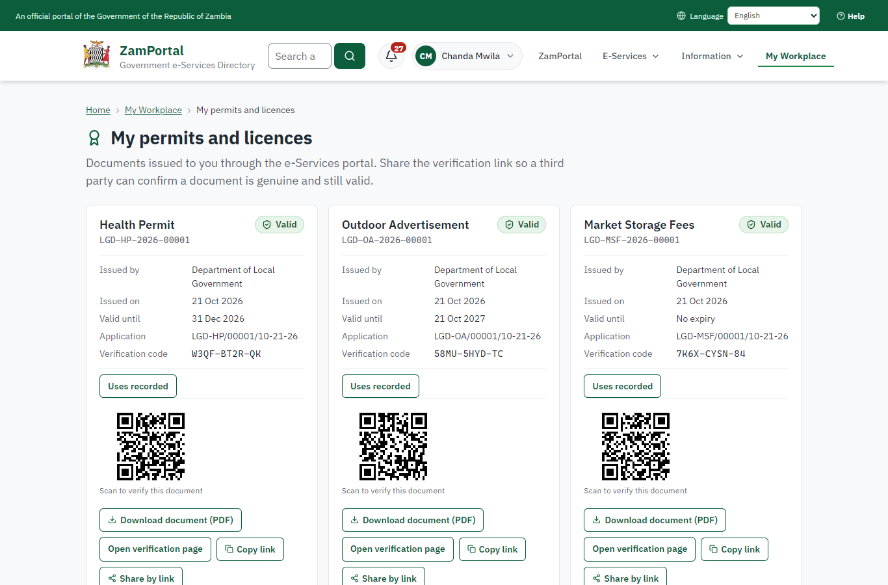Select verification code W3QF-BT2R-QK

[x=226, y=354]
